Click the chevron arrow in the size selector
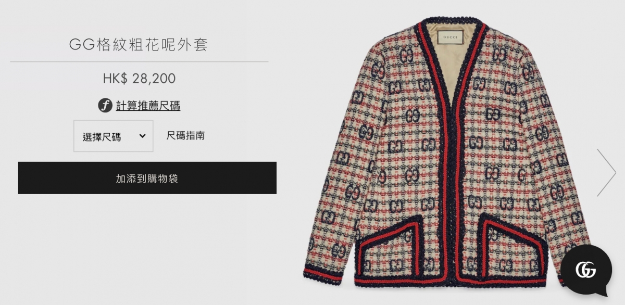 click(142, 136)
